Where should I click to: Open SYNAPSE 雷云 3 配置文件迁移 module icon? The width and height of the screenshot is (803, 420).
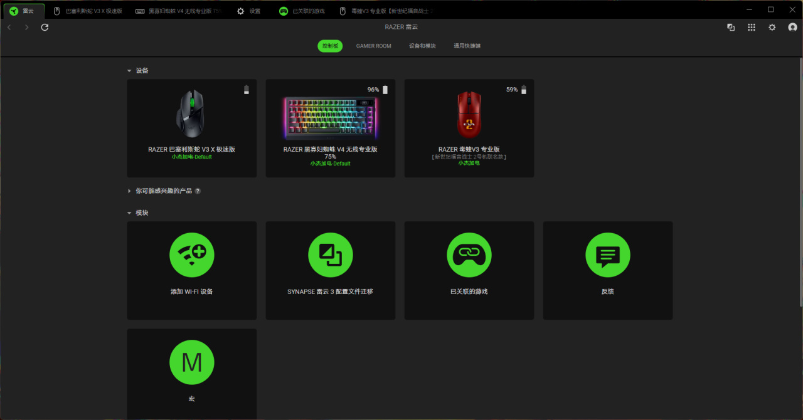click(331, 255)
